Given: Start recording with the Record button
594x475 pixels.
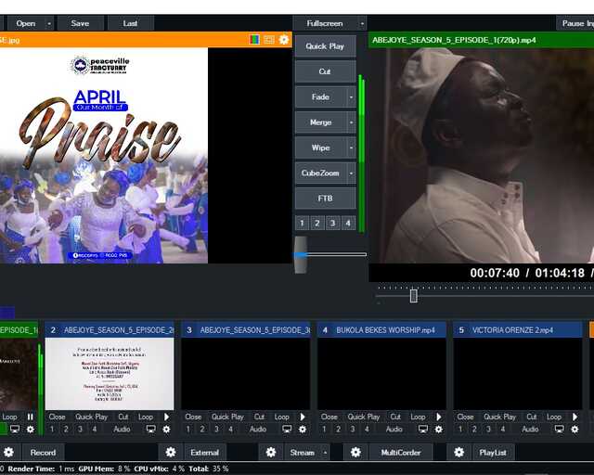Looking at the screenshot, I should pos(43,453).
